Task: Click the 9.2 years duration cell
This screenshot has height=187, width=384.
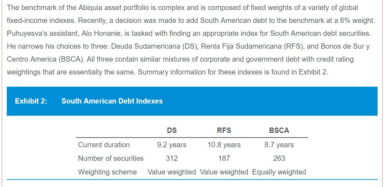Action: [x=172, y=145]
